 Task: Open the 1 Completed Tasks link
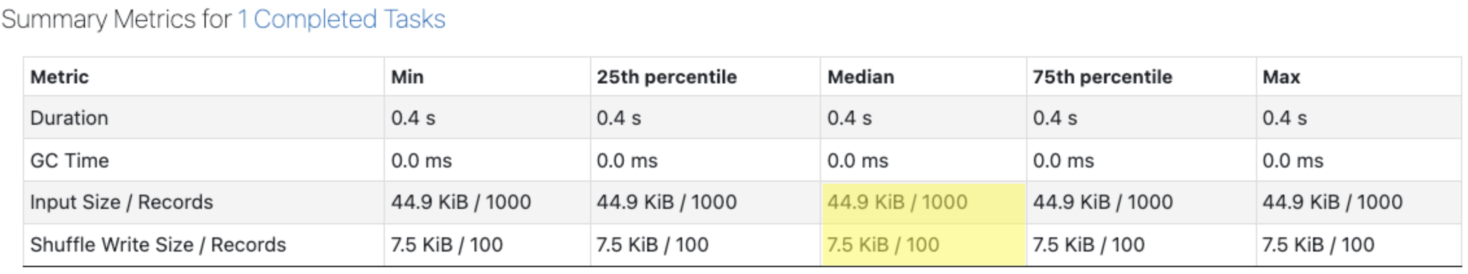(x=341, y=19)
